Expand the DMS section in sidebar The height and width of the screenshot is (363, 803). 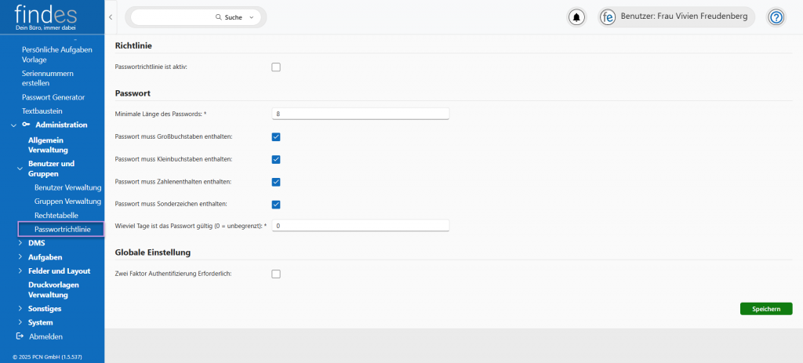pyautogui.click(x=20, y=243)
